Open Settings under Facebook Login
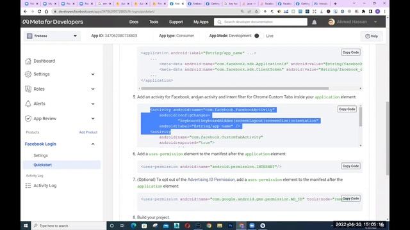Image resolution: width=410 pixels, height=230 pixels. point(40,155)
